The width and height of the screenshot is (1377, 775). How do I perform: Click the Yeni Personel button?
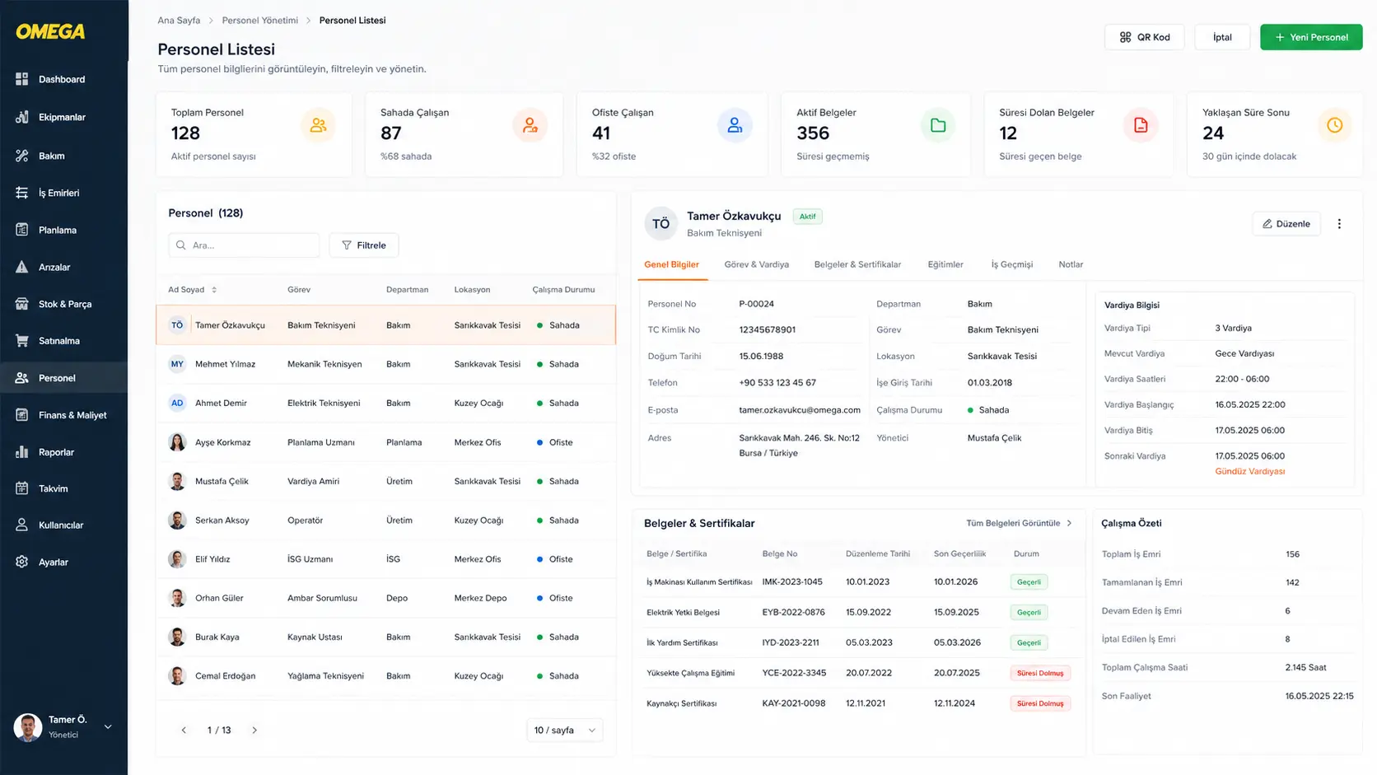coord(1311,37)
